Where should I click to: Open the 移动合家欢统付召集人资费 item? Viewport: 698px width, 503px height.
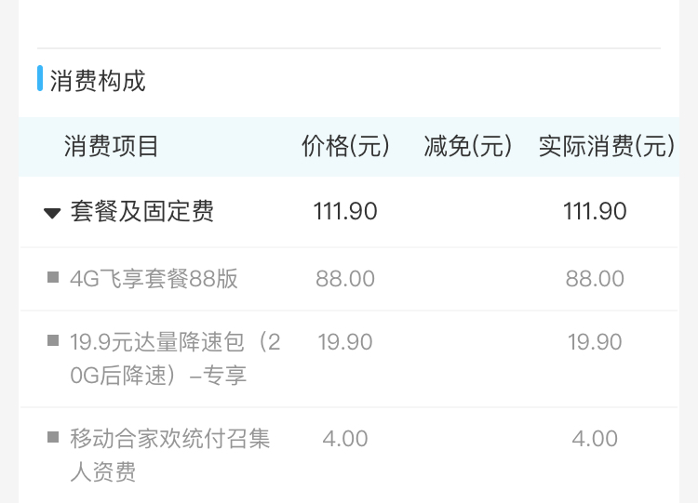coord(170,455)
